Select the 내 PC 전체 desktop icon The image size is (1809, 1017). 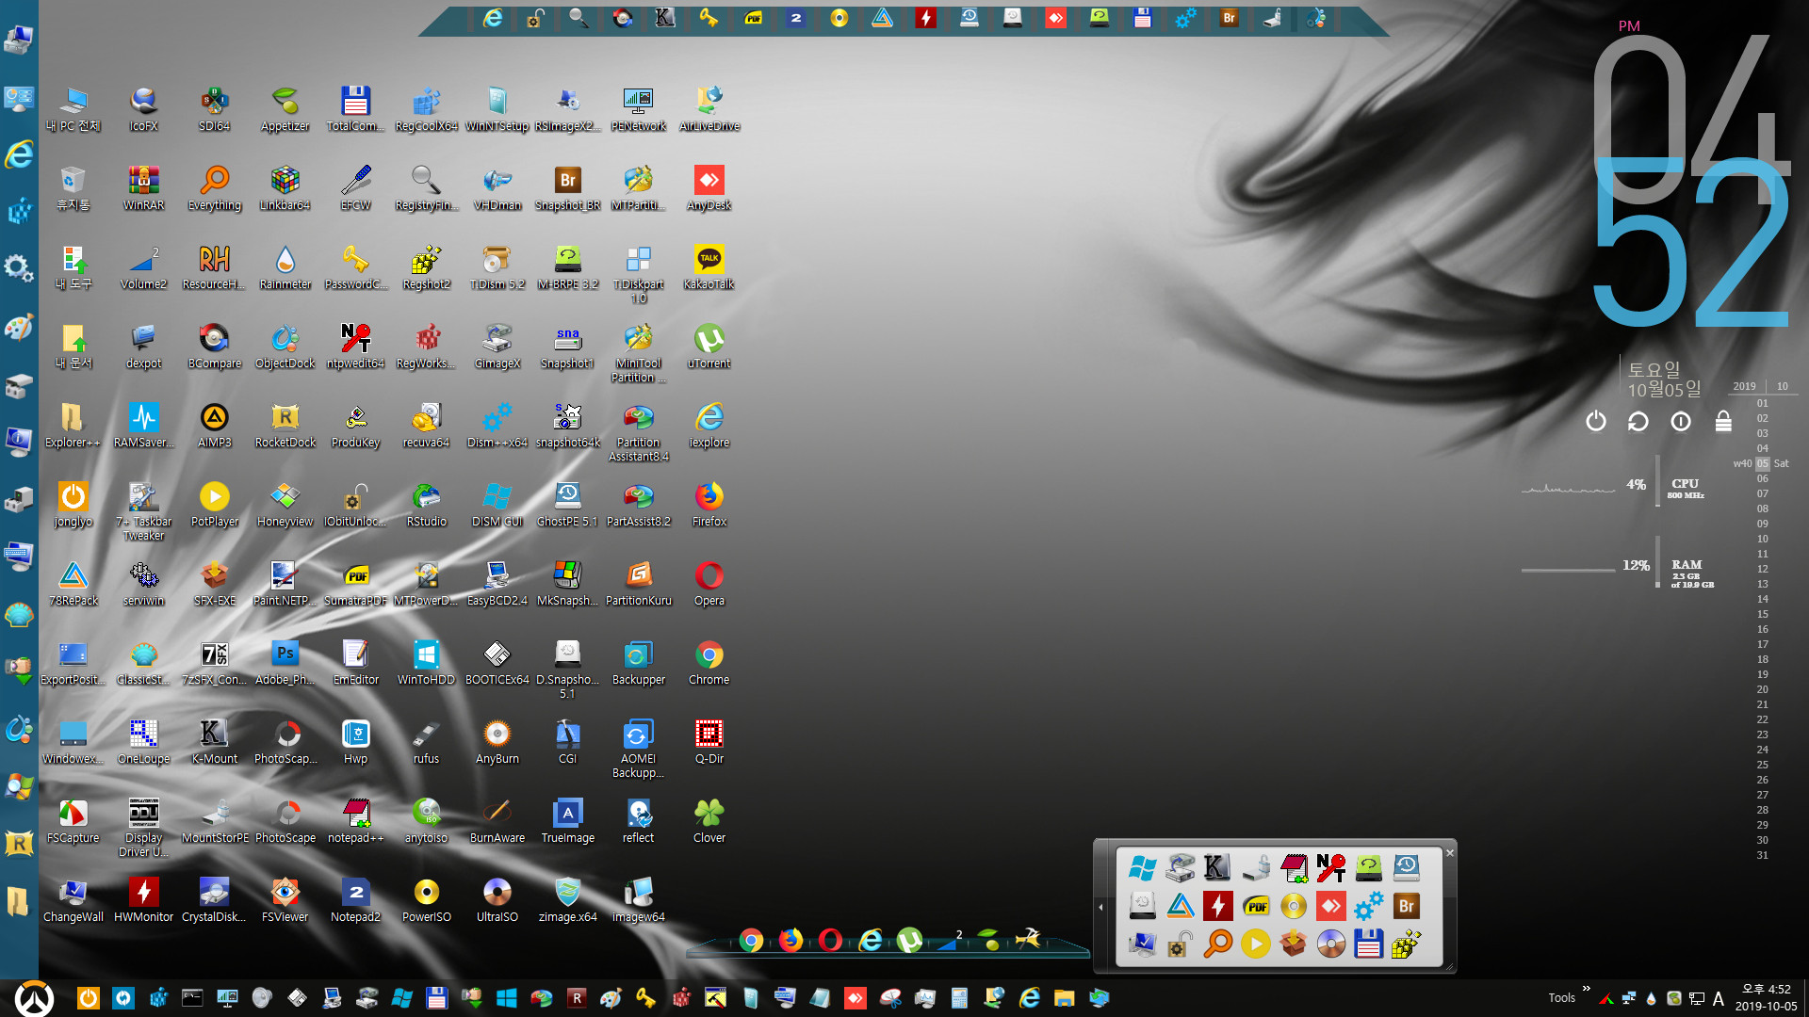click(x=73, y=108)
